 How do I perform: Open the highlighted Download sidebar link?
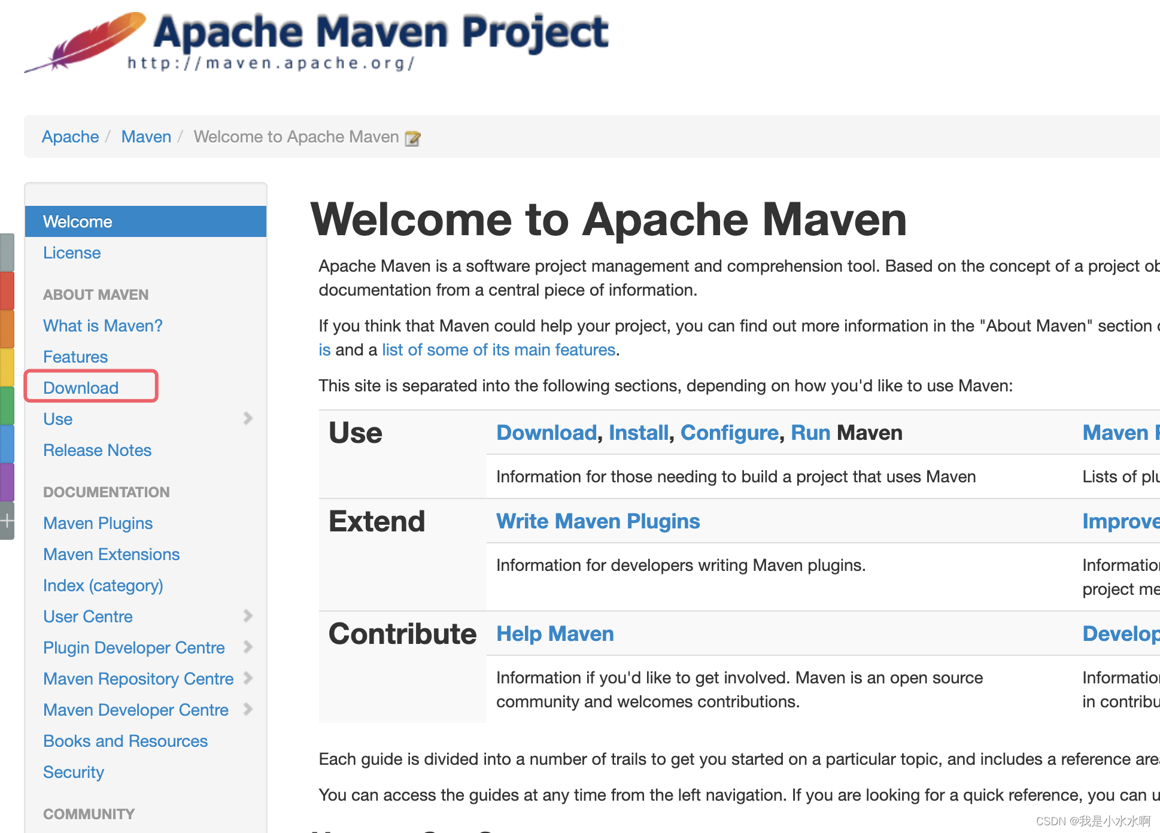pyautogui.click(x=81, y=387)
